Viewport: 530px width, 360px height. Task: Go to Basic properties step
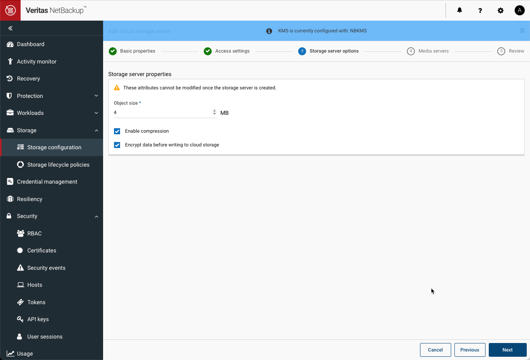(132, 51)
